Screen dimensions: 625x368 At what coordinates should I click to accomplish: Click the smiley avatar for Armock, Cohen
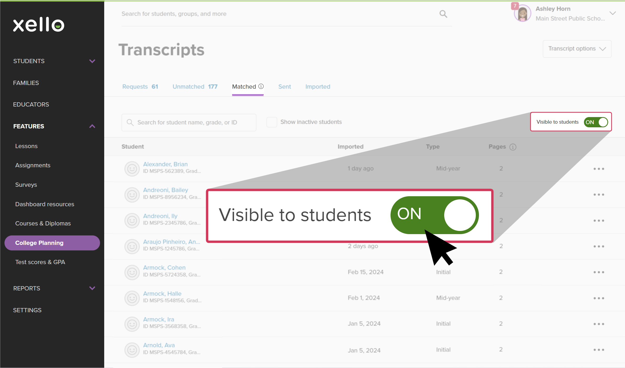pyautogui.click(x=132, y=272)
